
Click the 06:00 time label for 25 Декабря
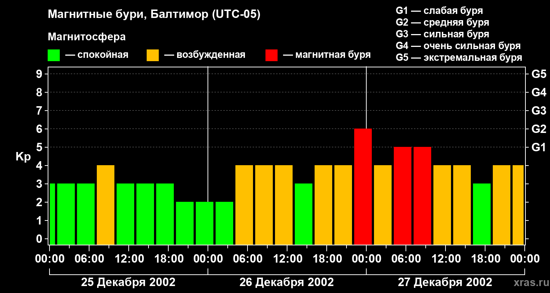pyautogui.click(x=89, y=259)
